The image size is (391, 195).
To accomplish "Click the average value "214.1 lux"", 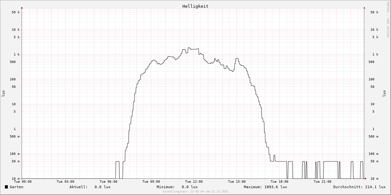I will 375,187.
